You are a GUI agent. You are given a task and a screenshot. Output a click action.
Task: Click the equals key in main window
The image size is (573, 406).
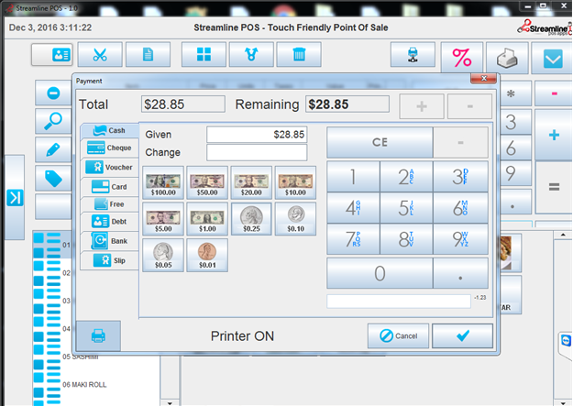(554, 188)
